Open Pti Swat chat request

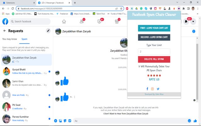tap(26, 107)
